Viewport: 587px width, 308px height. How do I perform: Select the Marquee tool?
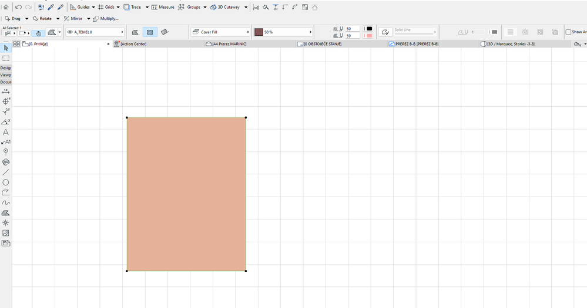[6, 58]
